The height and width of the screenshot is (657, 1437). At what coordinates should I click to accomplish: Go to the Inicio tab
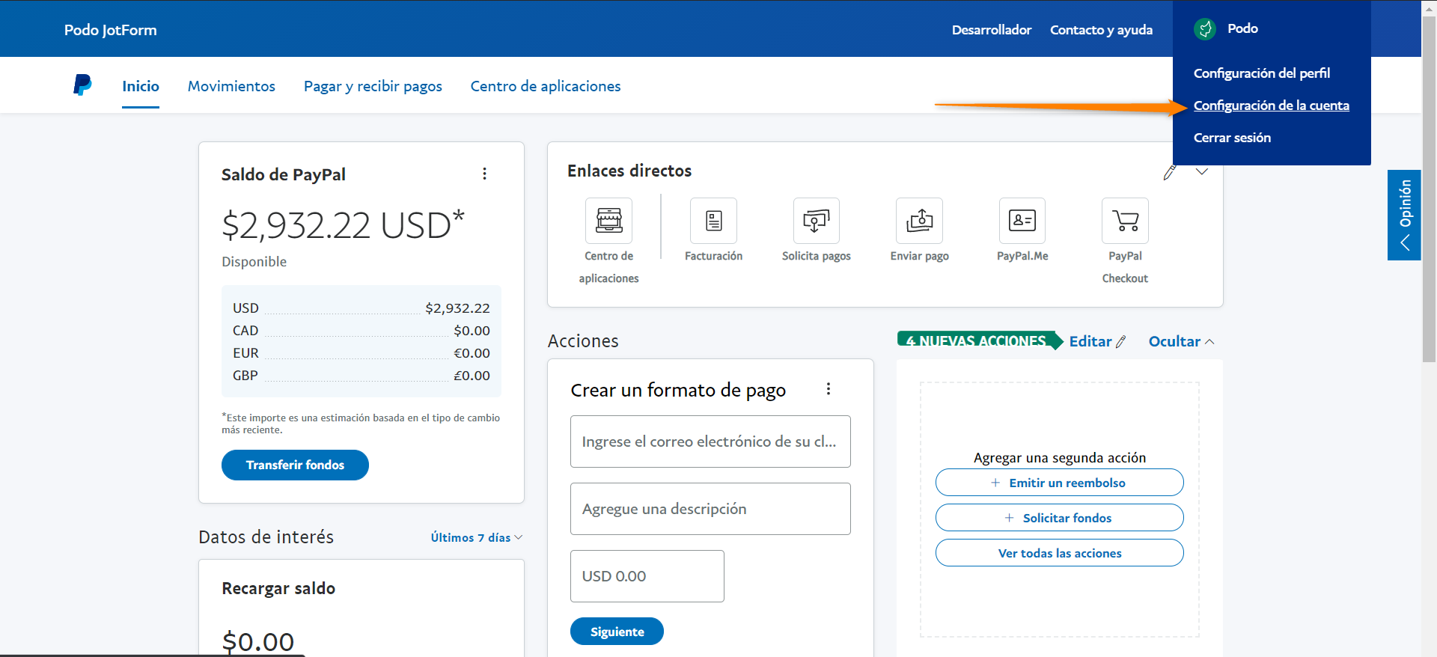pos(141,86)
